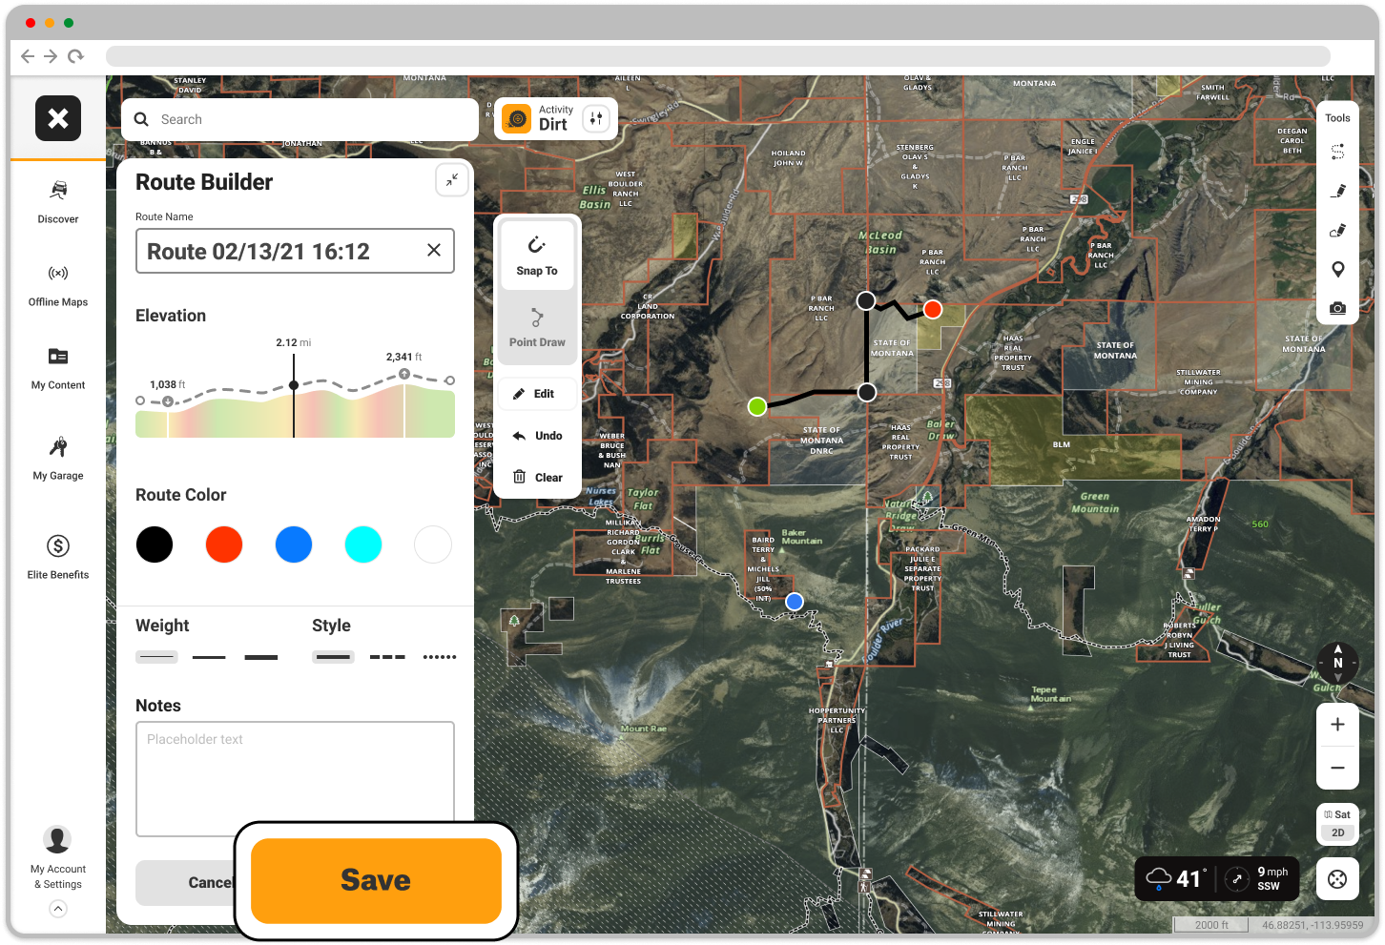This screenshot has height=945, width=1385.
Task: Clear the route name with X
Action: [x=434, y=250]
